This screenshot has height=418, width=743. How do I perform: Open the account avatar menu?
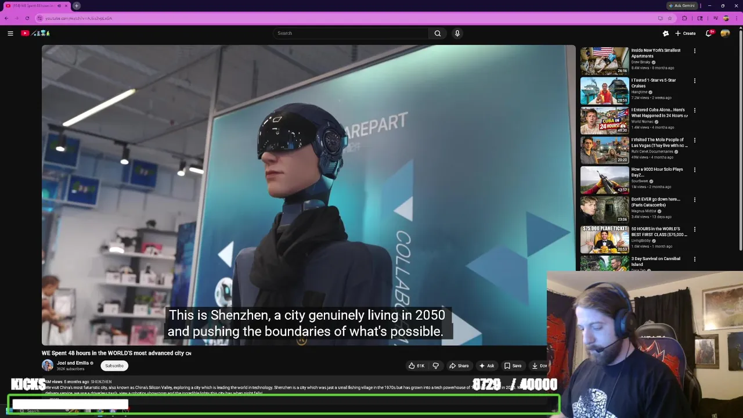(725, 33)
